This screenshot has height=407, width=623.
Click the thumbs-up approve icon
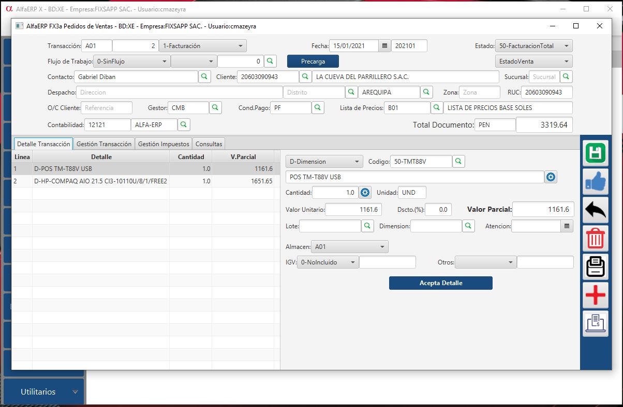tap(595, 182)
